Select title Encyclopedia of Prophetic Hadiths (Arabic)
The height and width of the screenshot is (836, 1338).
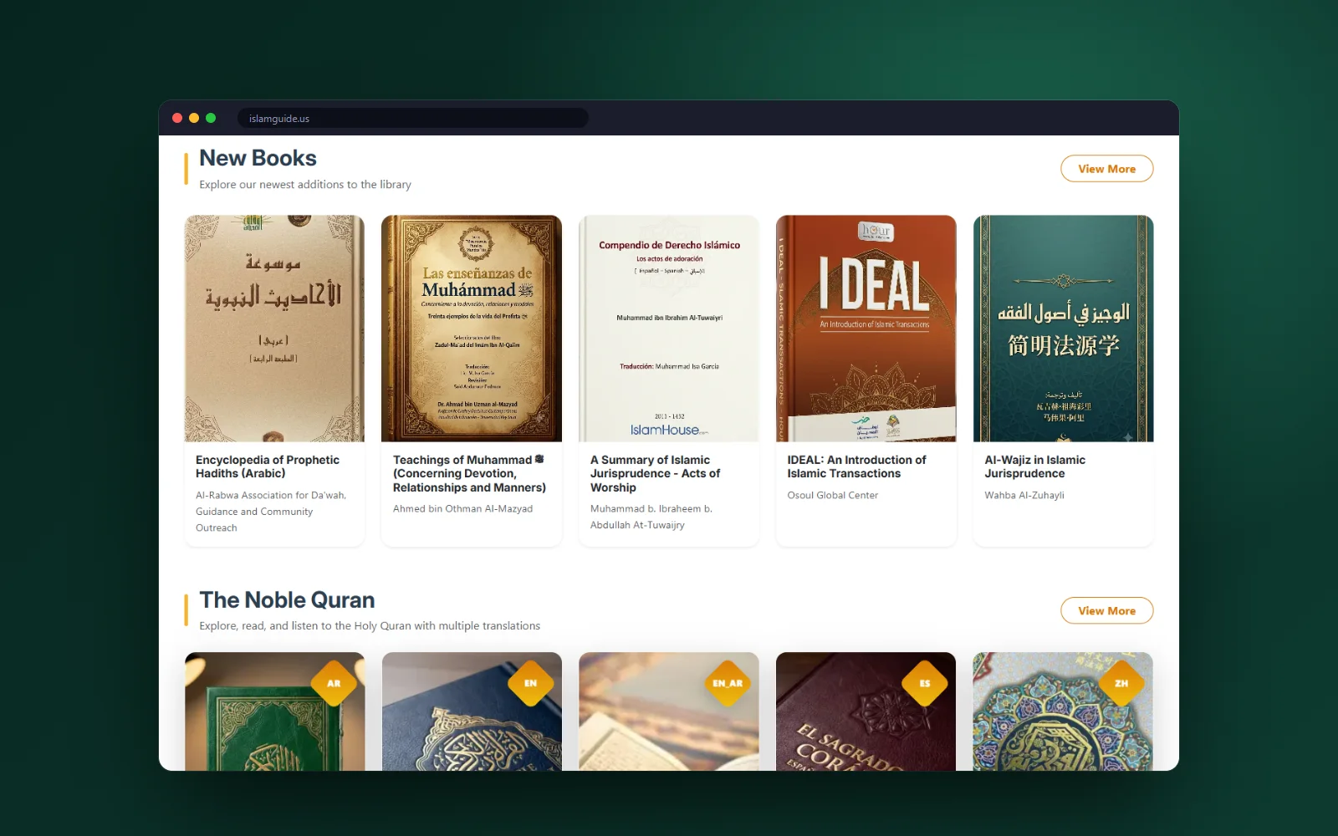click(268, 466)
